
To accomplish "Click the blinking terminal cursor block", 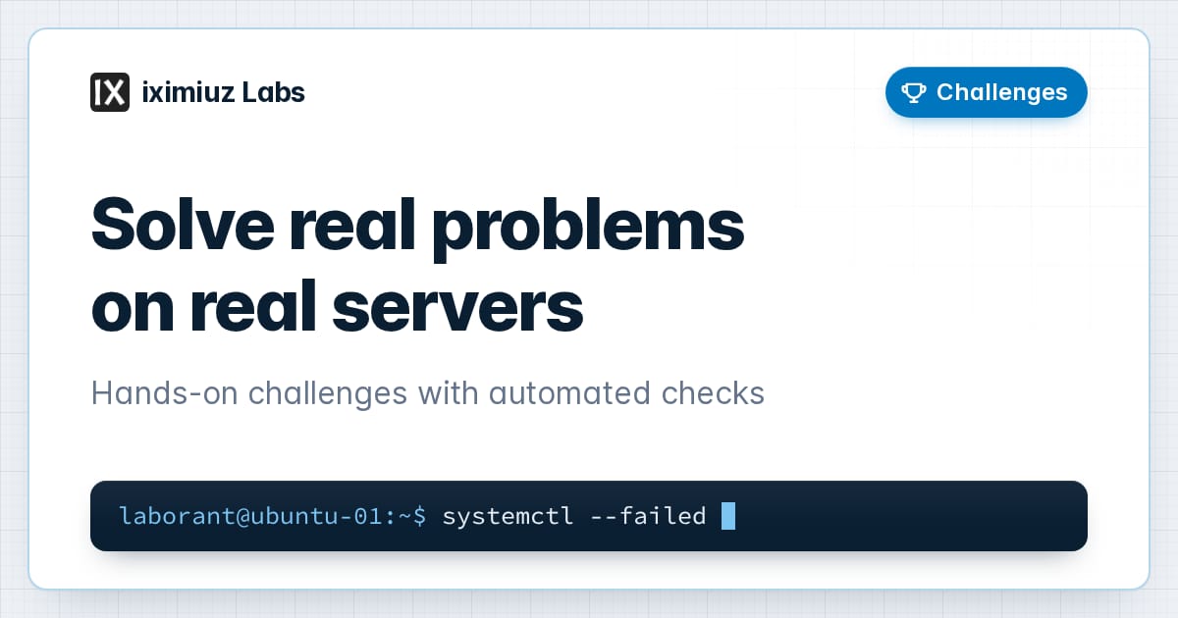I will [728, 515].
